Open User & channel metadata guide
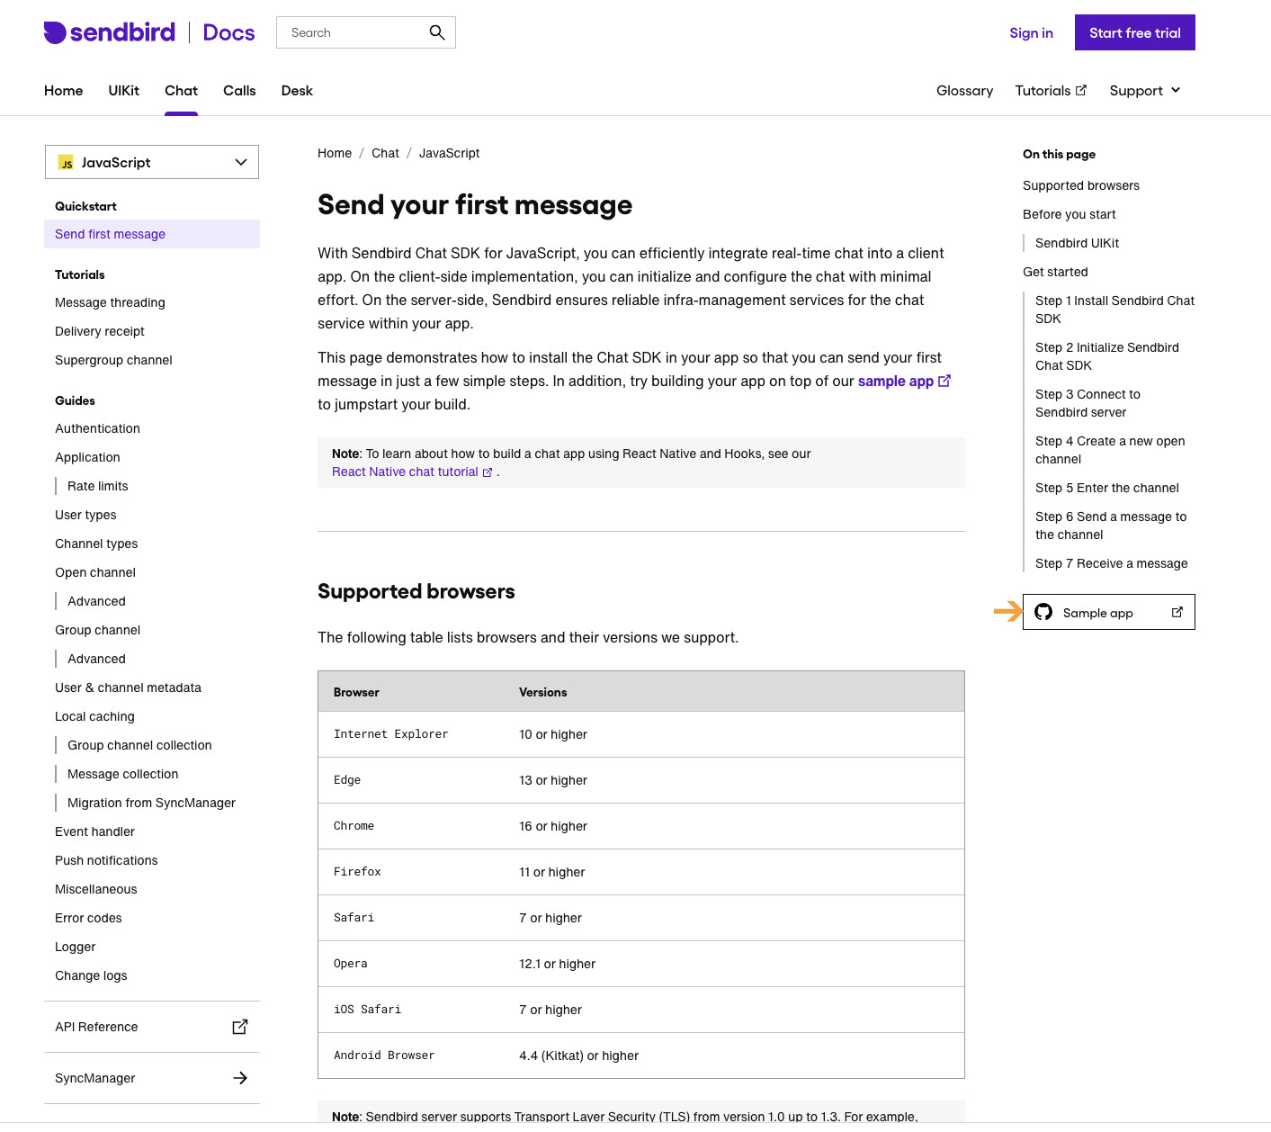Viewport: 1271px width, 1132px height. (x=128, y=688)
